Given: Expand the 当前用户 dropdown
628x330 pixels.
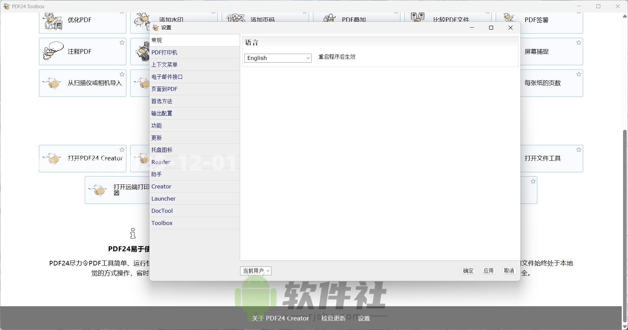Looking at the screenshot, I should pos(256,271).
